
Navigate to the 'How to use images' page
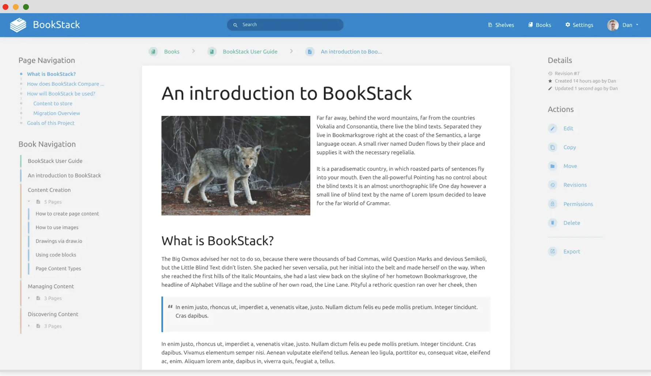coord(57,227)
